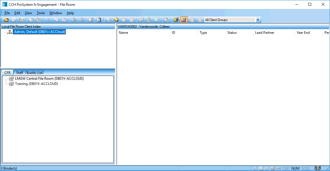Open the View menu
The height and width of the screenshot is (171, 330).
(28, 13)
